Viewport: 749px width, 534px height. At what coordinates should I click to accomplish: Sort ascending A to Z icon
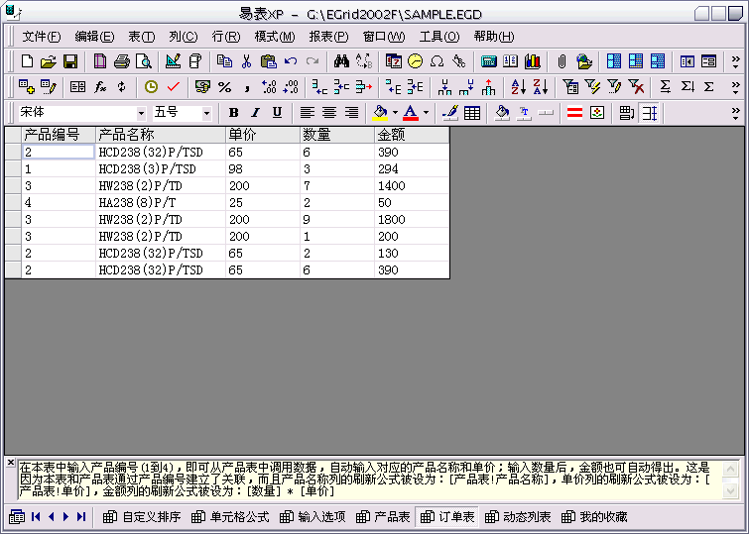point(518,87)
